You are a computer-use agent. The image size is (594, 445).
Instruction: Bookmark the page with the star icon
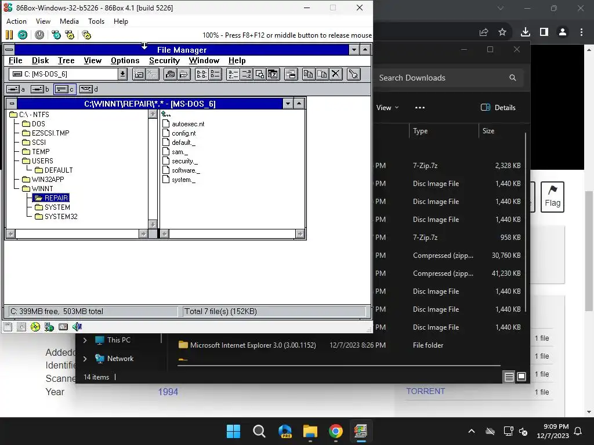pos(502,32)
